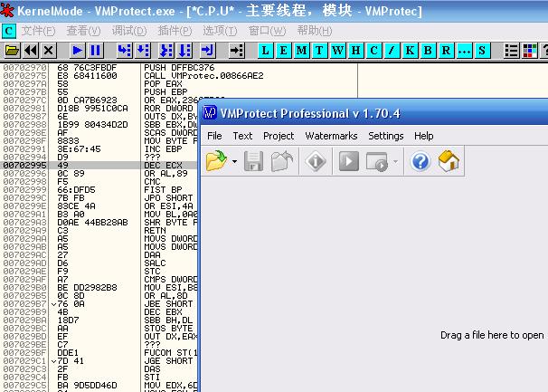Screen dimensions: 548x392
Task: Open the Help menu in VMProtect
Action: [423, 136]
